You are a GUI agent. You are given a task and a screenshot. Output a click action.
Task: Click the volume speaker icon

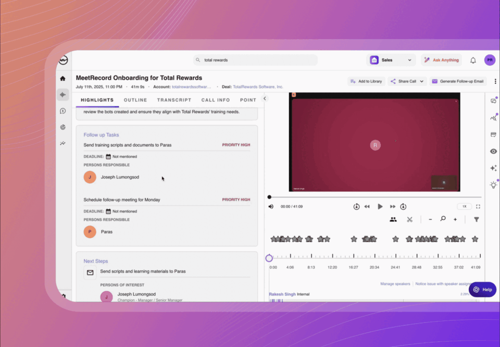271,207
